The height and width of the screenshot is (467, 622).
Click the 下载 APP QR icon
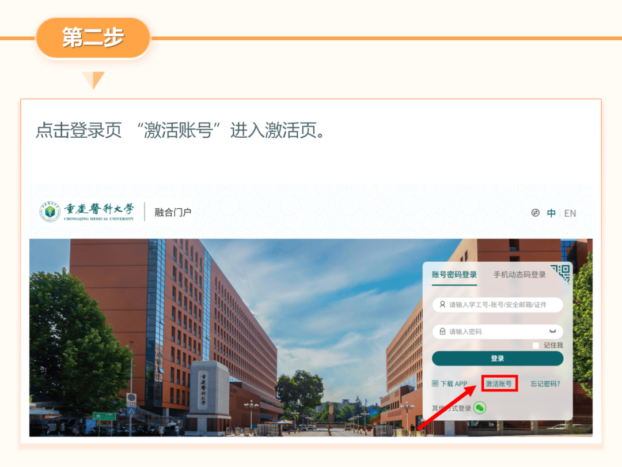pyautogui.click(x=435, y=383)
